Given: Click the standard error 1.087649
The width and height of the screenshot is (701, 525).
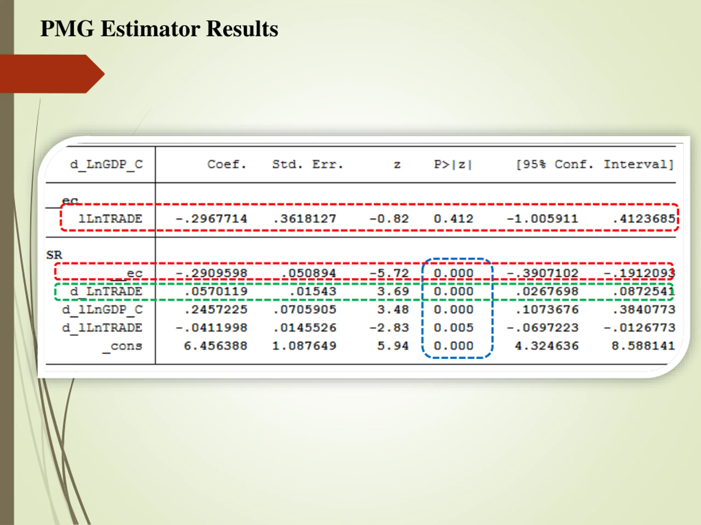Looking at the screenshot, I should coord(304,346).
